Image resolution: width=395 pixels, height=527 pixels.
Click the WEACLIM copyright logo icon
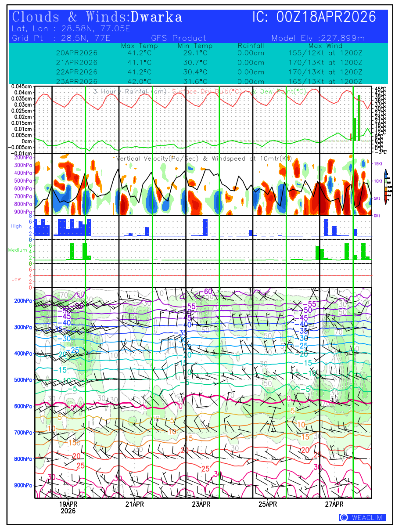344,518
